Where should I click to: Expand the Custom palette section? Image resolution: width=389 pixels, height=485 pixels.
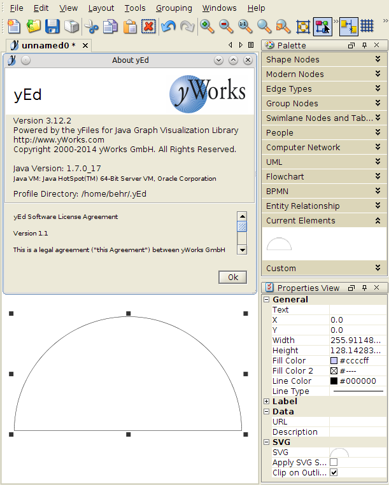324,268
